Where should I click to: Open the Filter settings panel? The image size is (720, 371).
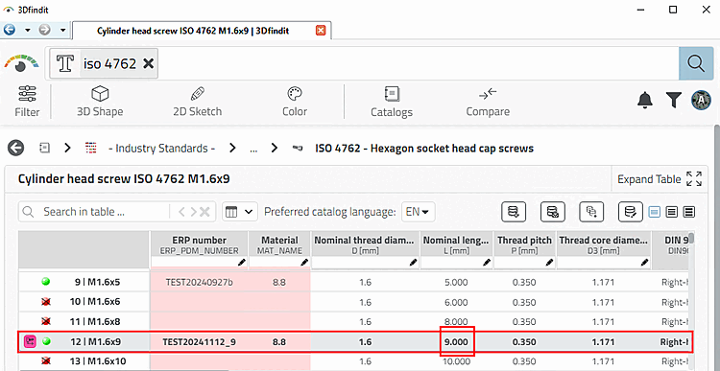coord(27,102)
